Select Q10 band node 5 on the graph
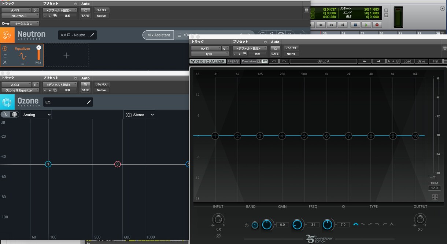447x244 pixels. [304, 136]
